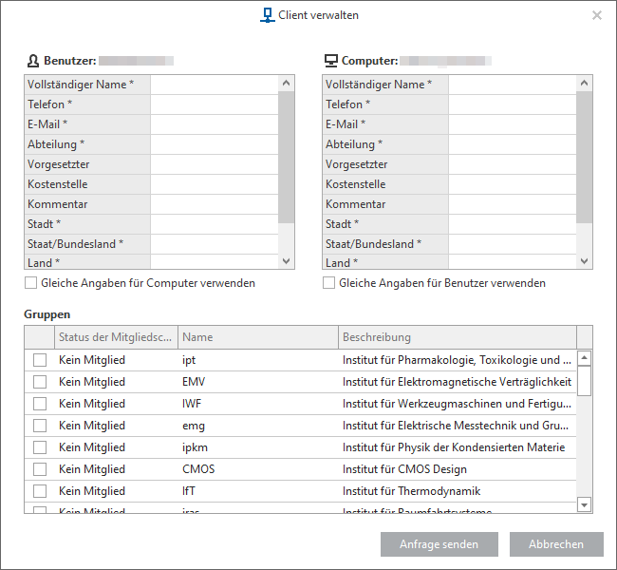This screenshot has height=570, width=617.
Task: Click the Benutzer Telefon input field
Action: point(214,104)
